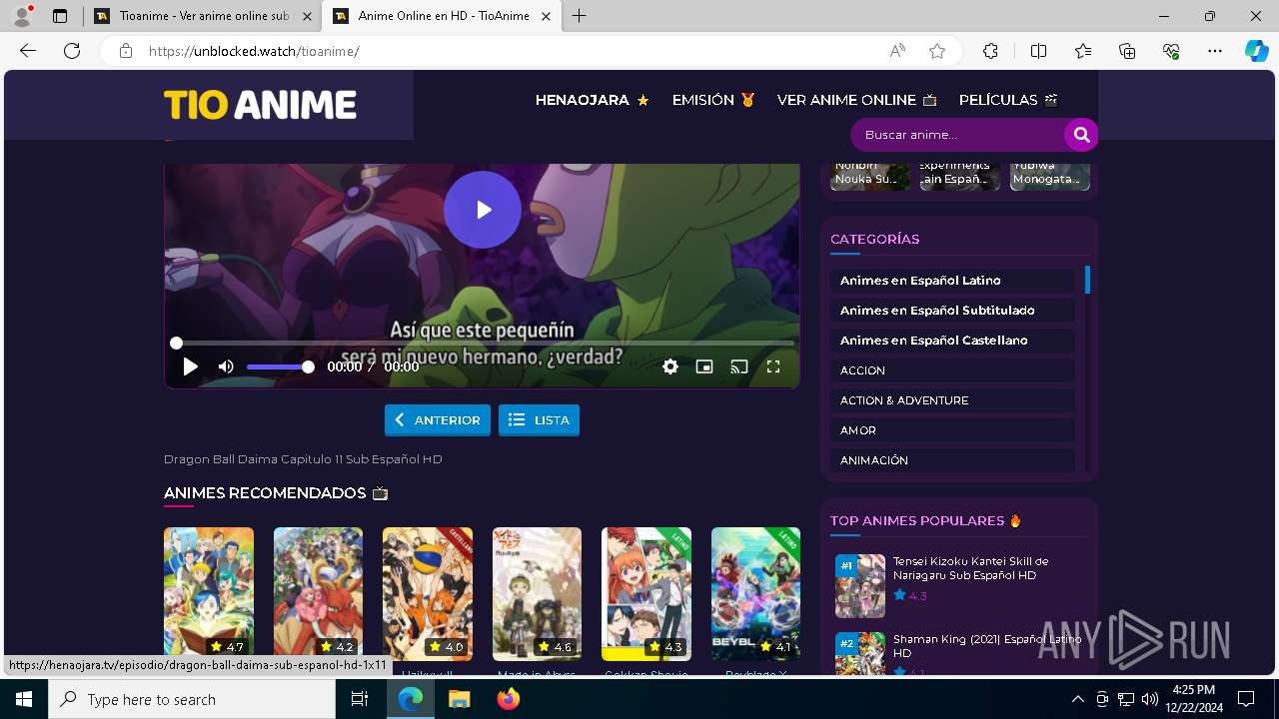Viewport: 1279px width, 719px height.
Task: Select the AMOR category
Action: [952, 430]
